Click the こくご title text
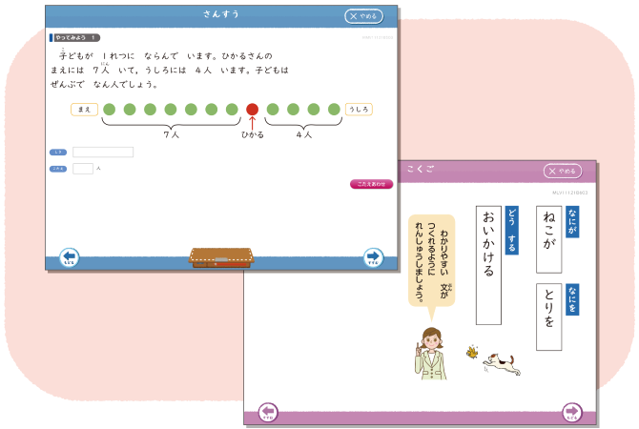639x429 pixels. click(421, 169)
